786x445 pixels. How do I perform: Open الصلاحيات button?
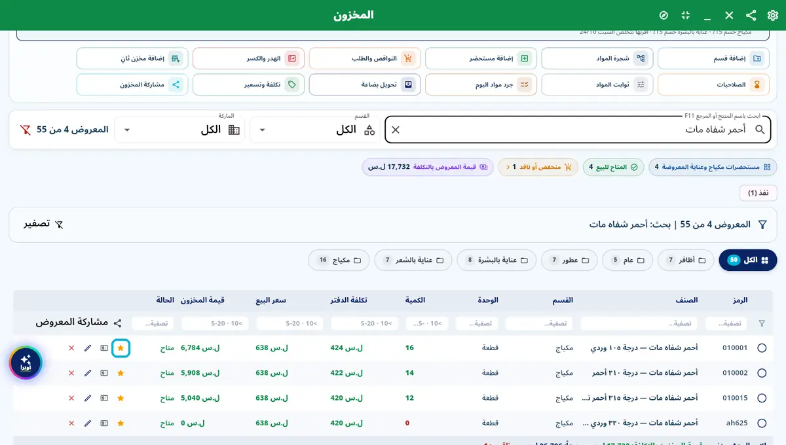pos(713,84)
